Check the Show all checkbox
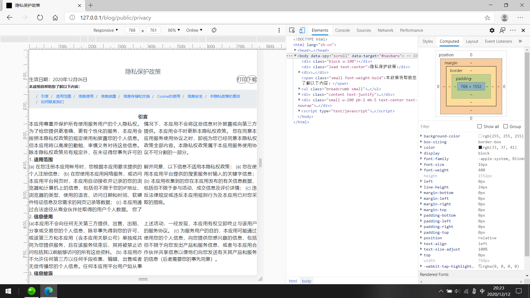 click(479, 126)
